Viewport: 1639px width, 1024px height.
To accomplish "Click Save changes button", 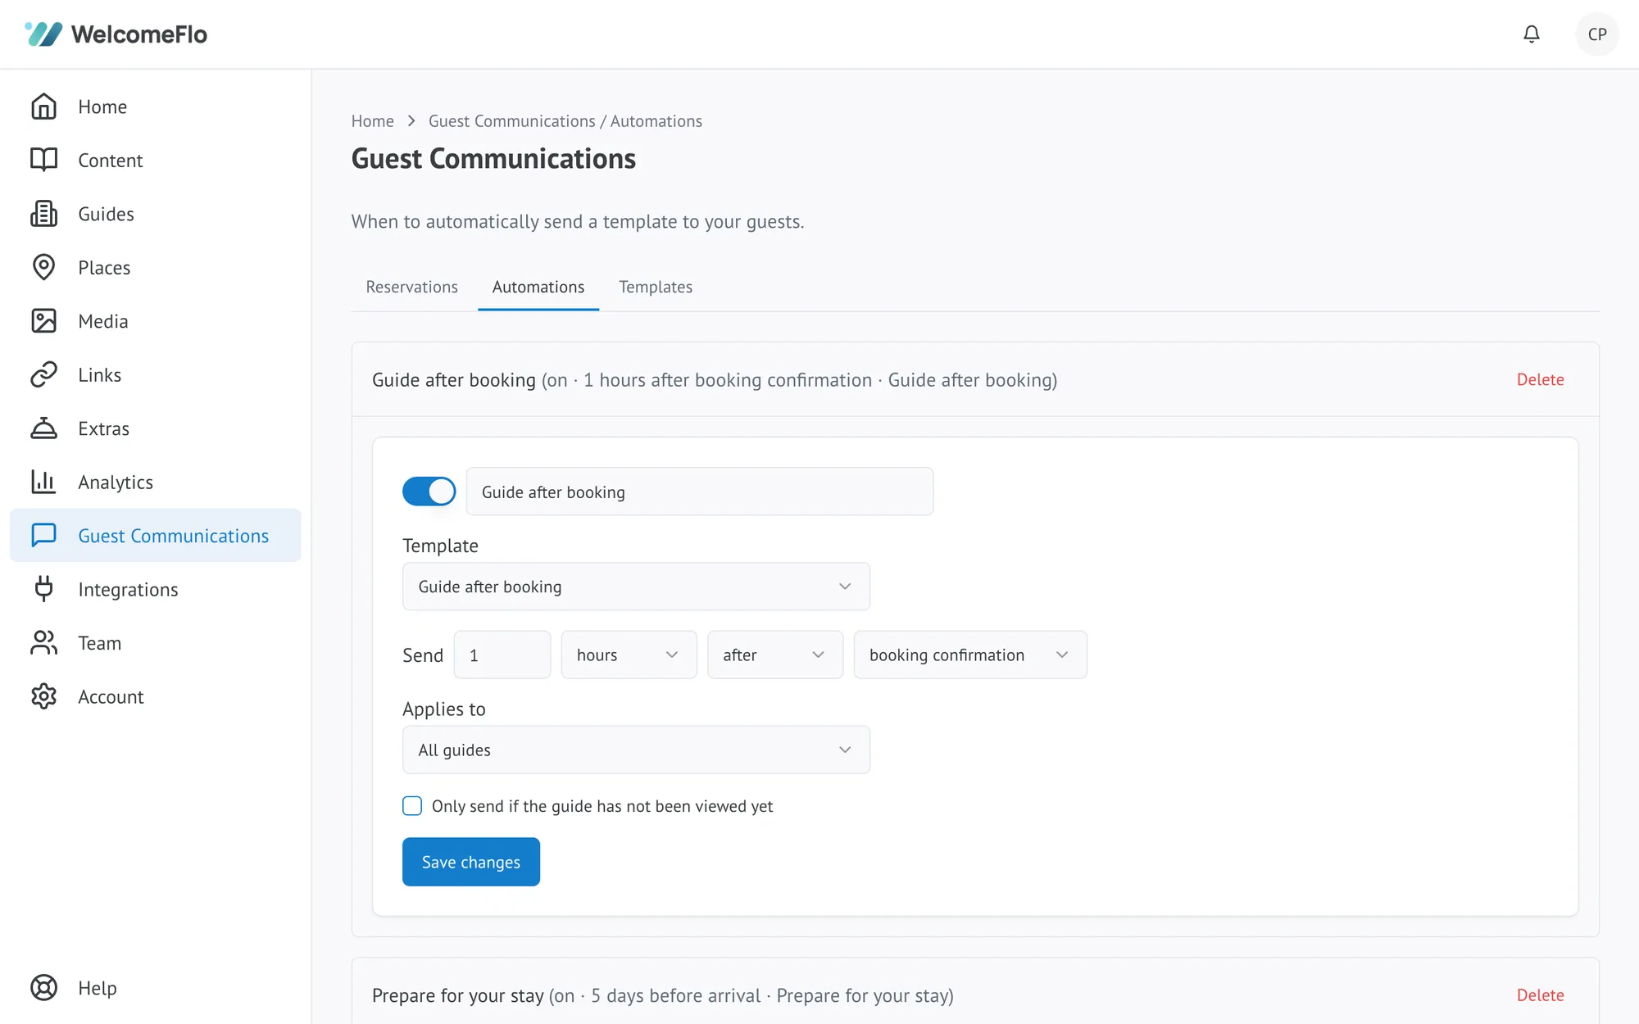I will [471, 862].
